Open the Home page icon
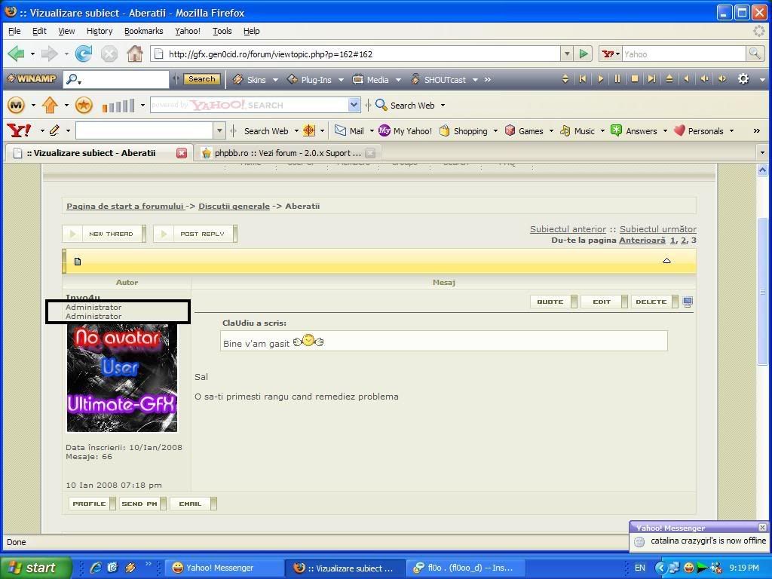The width and height of the screenshot is (772, 579). [134, 54]
